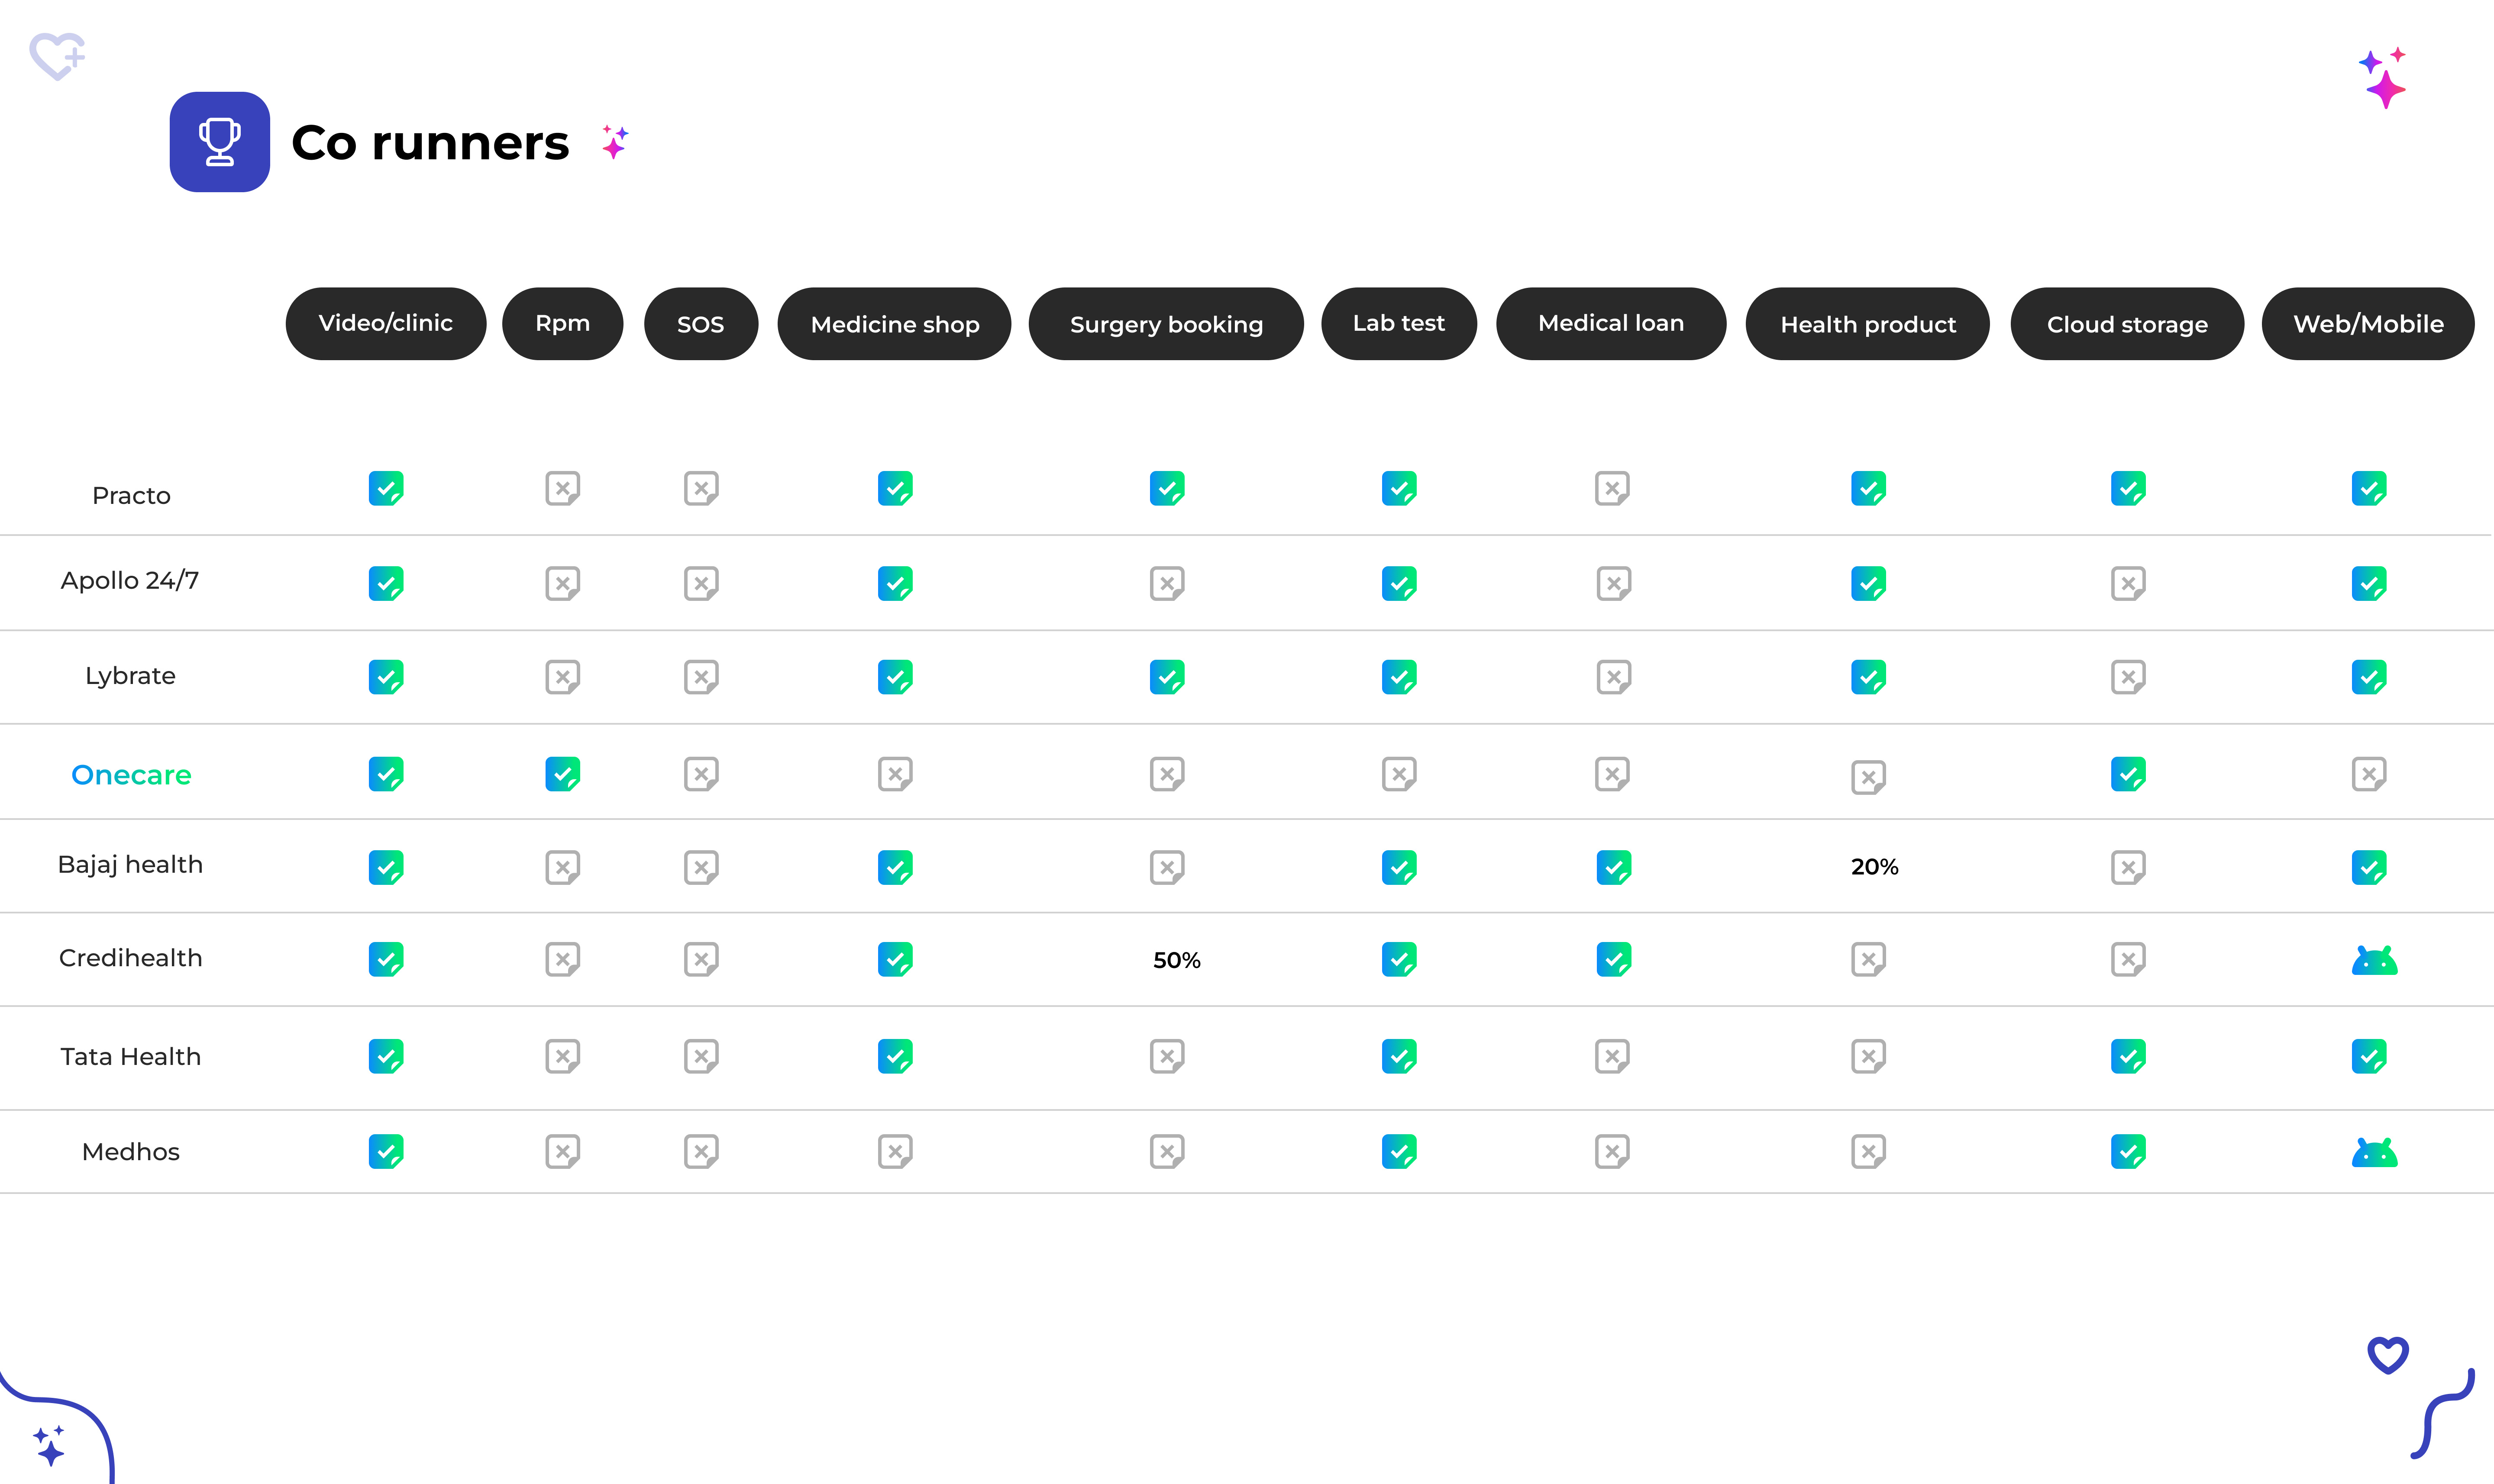
Task: Click the Android icon in Credihealth row
Action: click(2374, 960)
